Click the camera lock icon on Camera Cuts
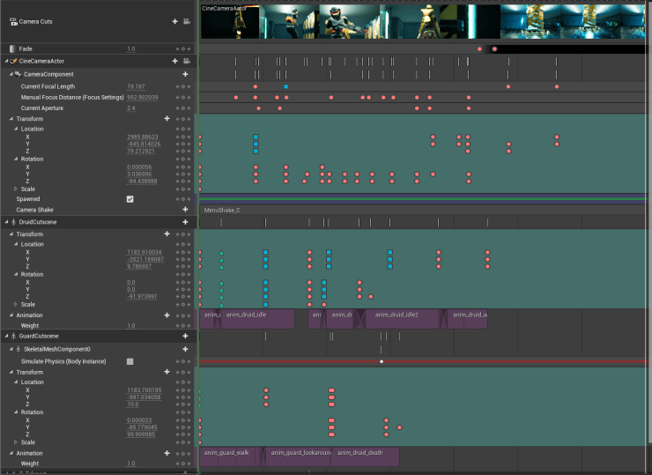The image size is (652, 475). (x=187, y=21)
